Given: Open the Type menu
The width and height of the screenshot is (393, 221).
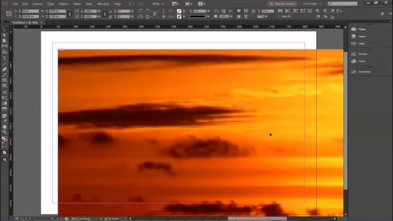Looking at the screenshot, I should 50,4.
